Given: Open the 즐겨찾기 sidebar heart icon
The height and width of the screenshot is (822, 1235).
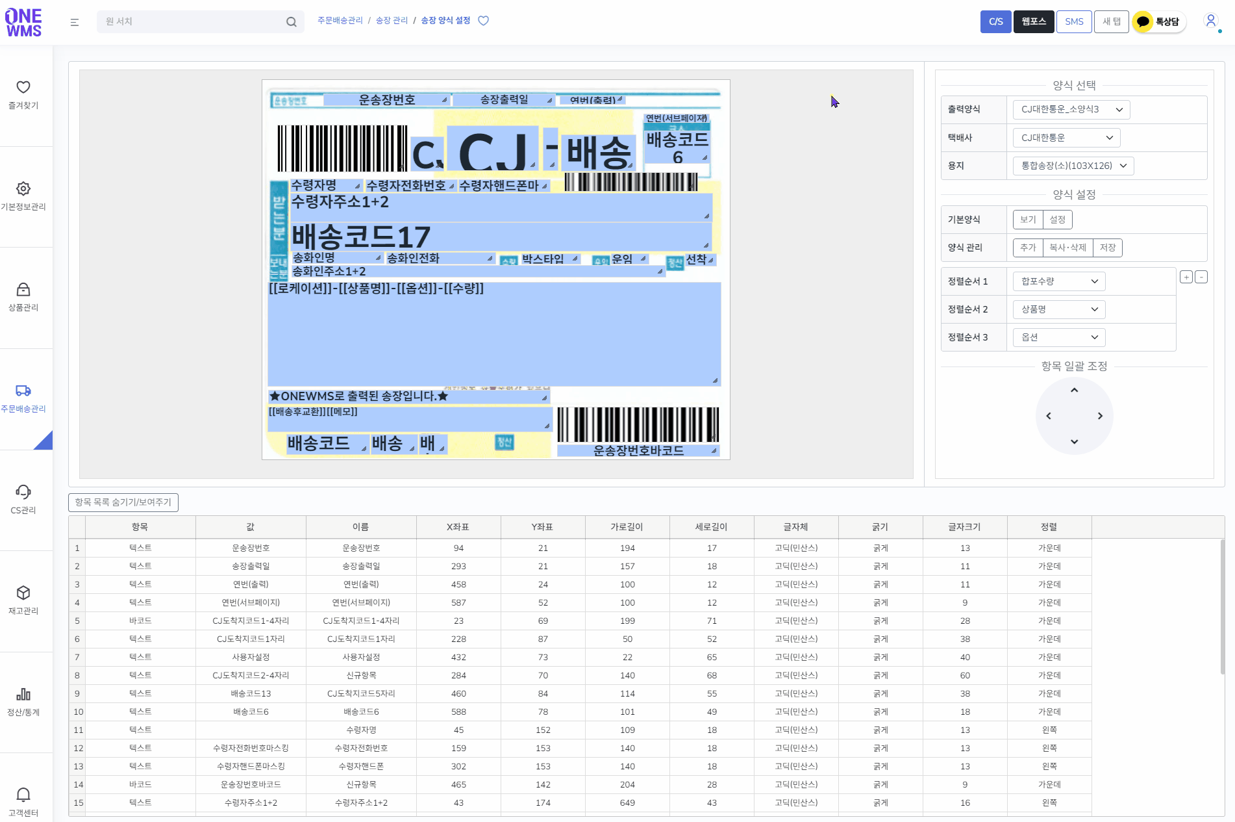Looking at the screenshot, I should click(x=23, y=87).
